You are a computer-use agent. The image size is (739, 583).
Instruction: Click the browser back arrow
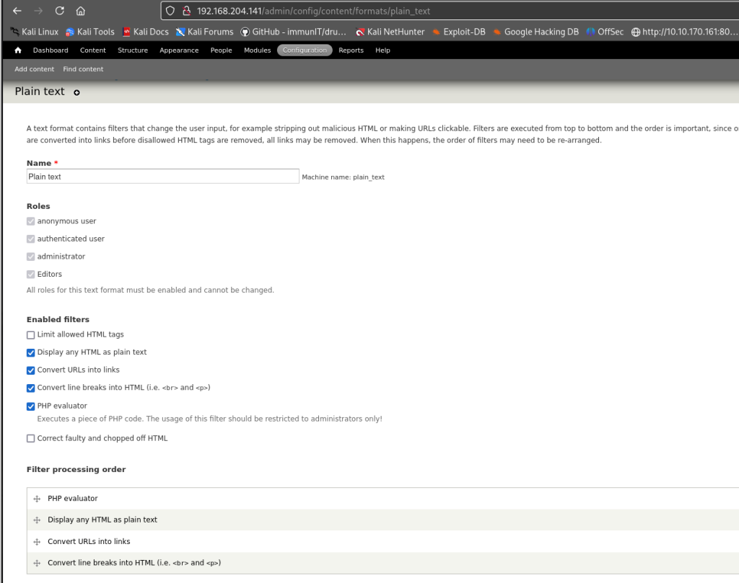click(17, 11)
